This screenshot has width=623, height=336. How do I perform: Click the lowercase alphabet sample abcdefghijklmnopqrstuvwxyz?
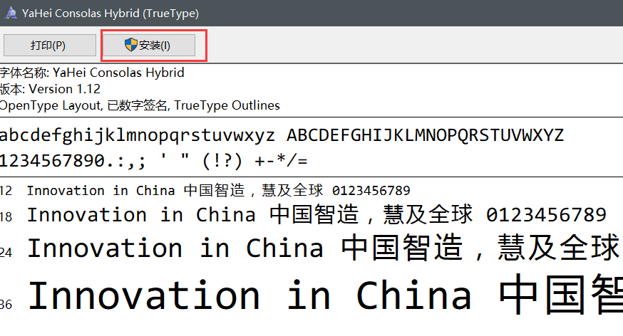pos(138,136)
